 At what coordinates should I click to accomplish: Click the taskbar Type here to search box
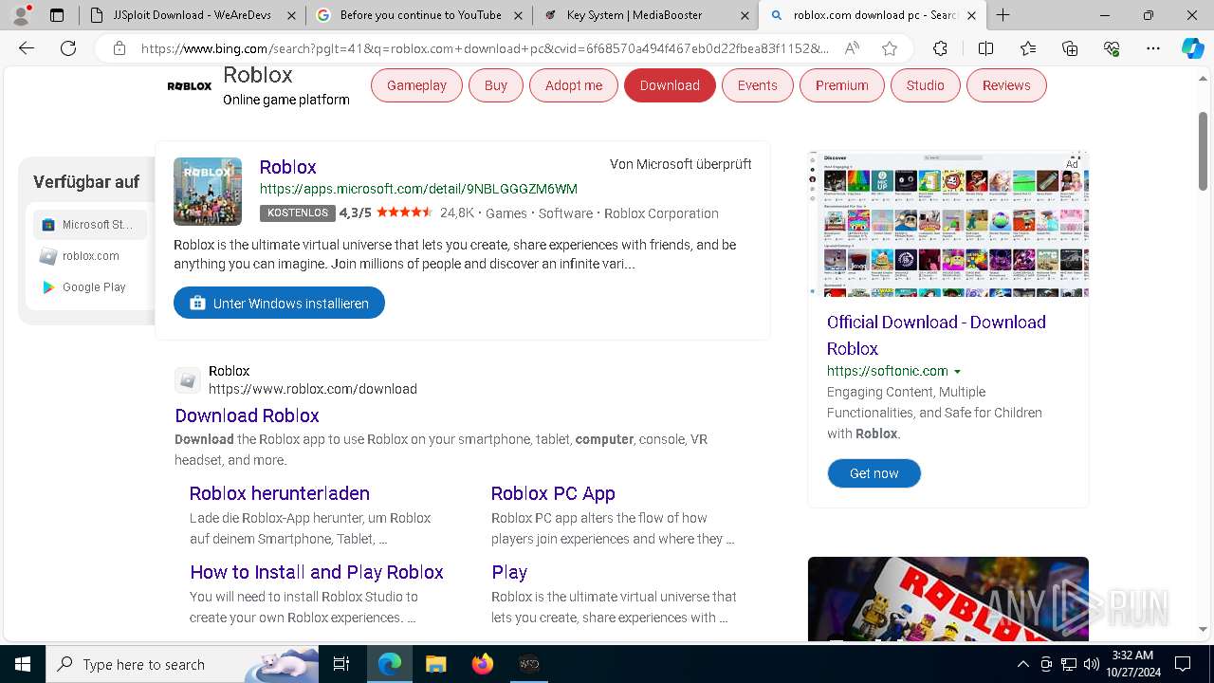tap(182, 664)
